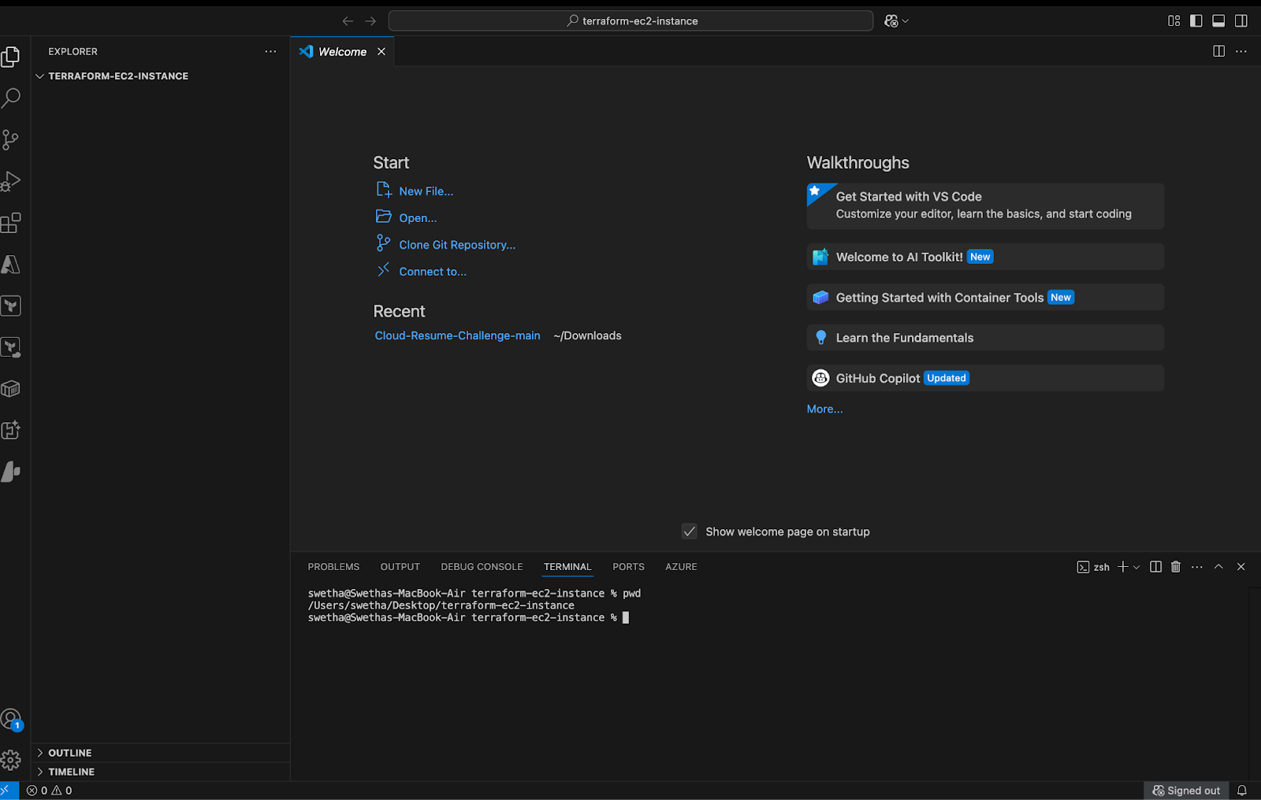This screenshot has width=1261, height=800.
Task: Select the Welcome editor tab
Action: tap(342, 51)
